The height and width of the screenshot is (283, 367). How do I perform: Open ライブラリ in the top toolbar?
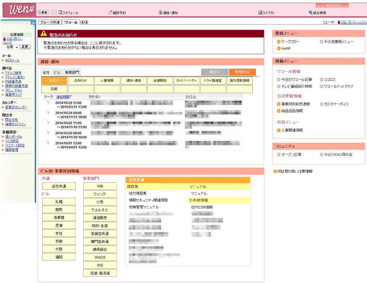[266, 13]
